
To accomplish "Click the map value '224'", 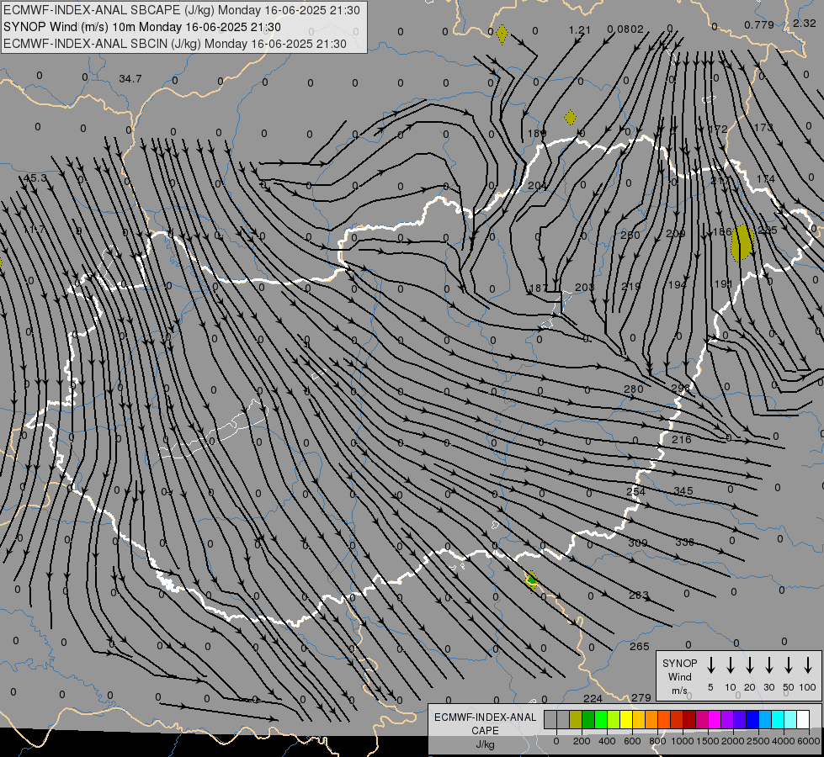I will 593,699.
